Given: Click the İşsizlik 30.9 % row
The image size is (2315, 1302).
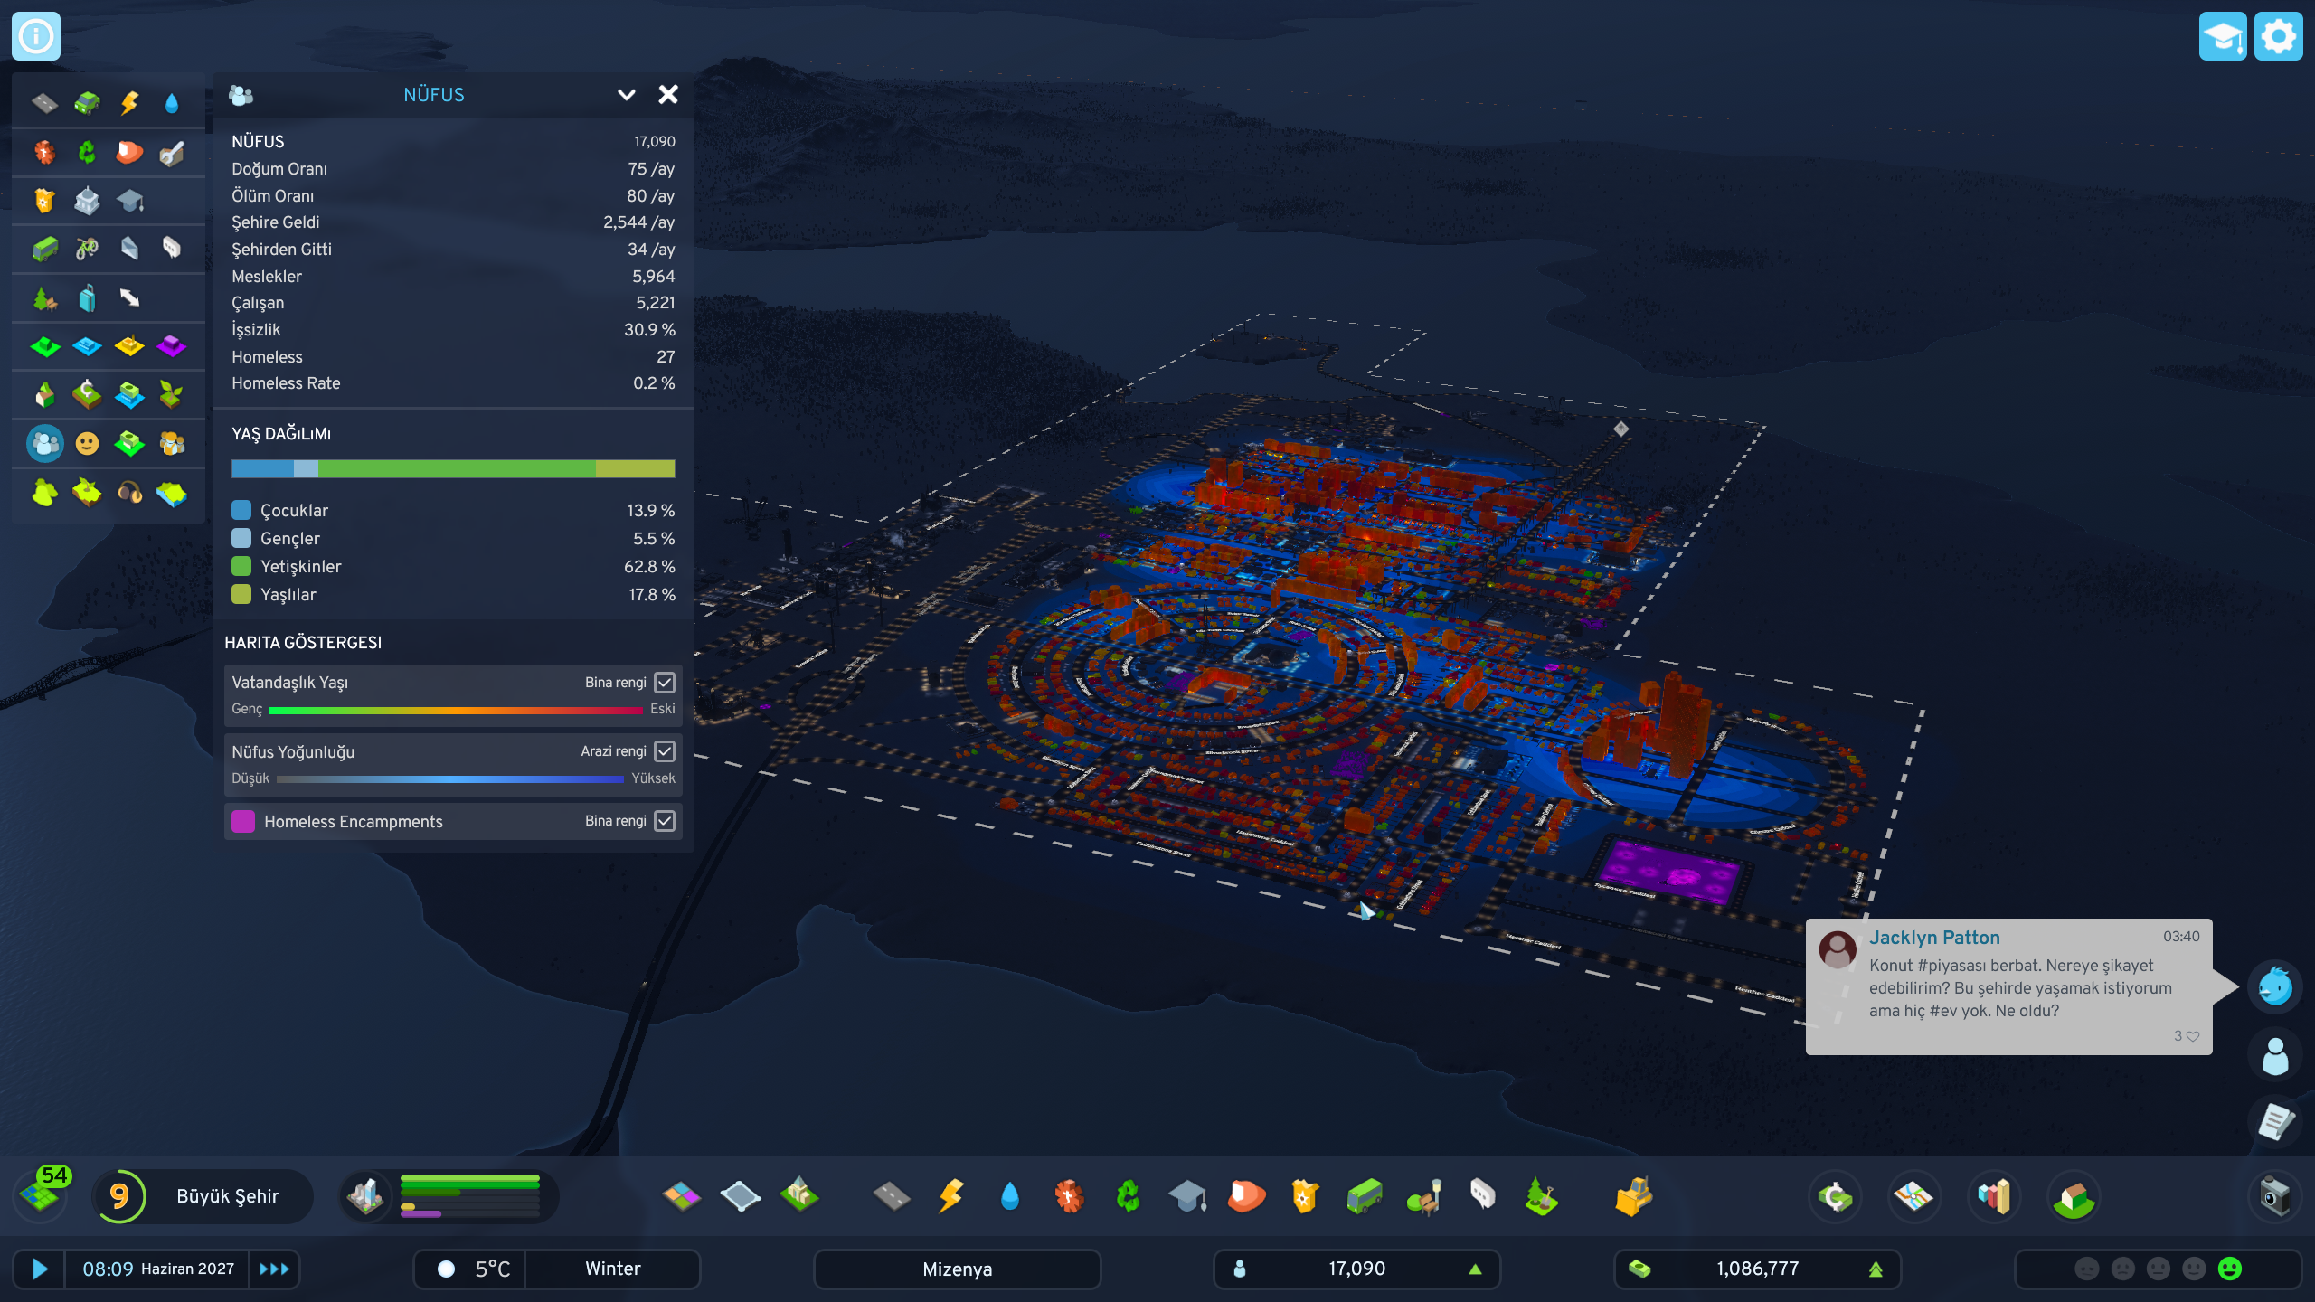Looking at the screenshot, I should coord(453,330).
